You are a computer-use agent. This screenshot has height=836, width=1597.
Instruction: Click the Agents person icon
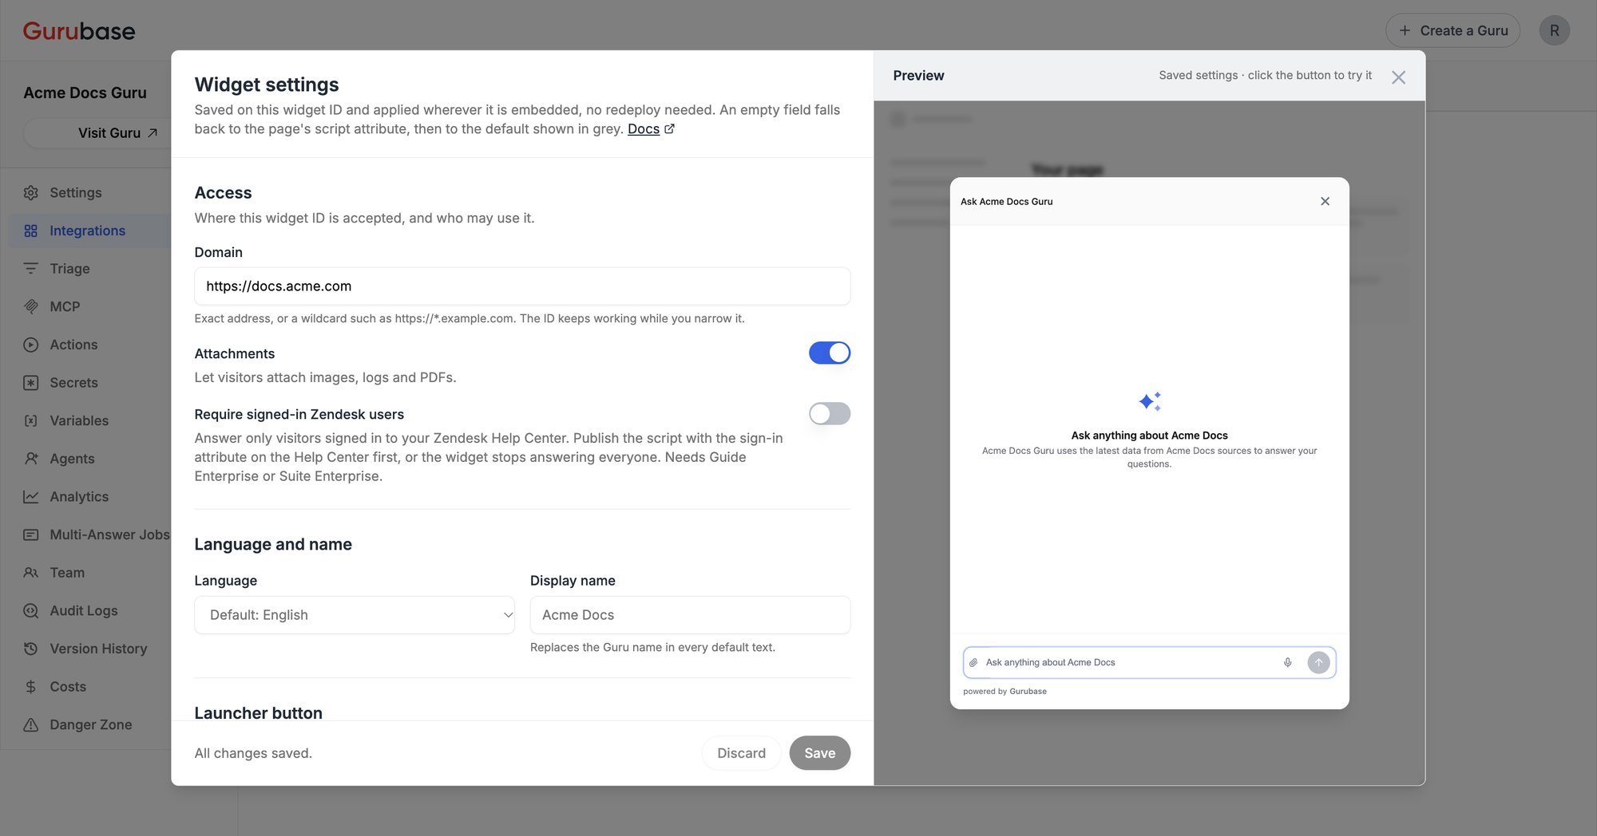coord(31,459)
